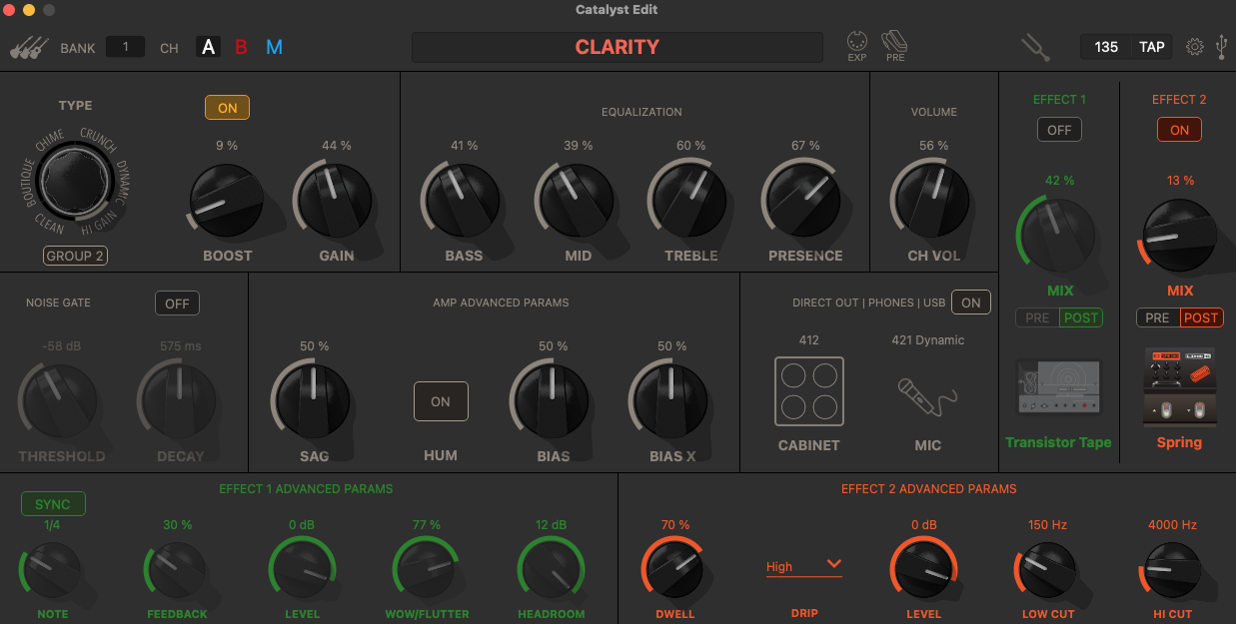This screenshot has width=1236, height=624.
Task: Open the settings gear icon
Action: coord(1195,47)
